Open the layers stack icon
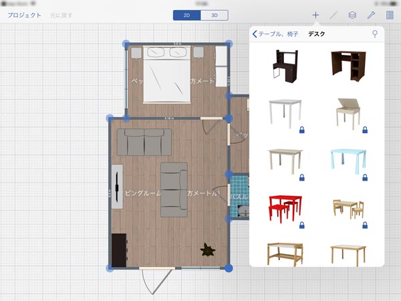This screenshot has height=301, width=401. click(x=352, y=15)
